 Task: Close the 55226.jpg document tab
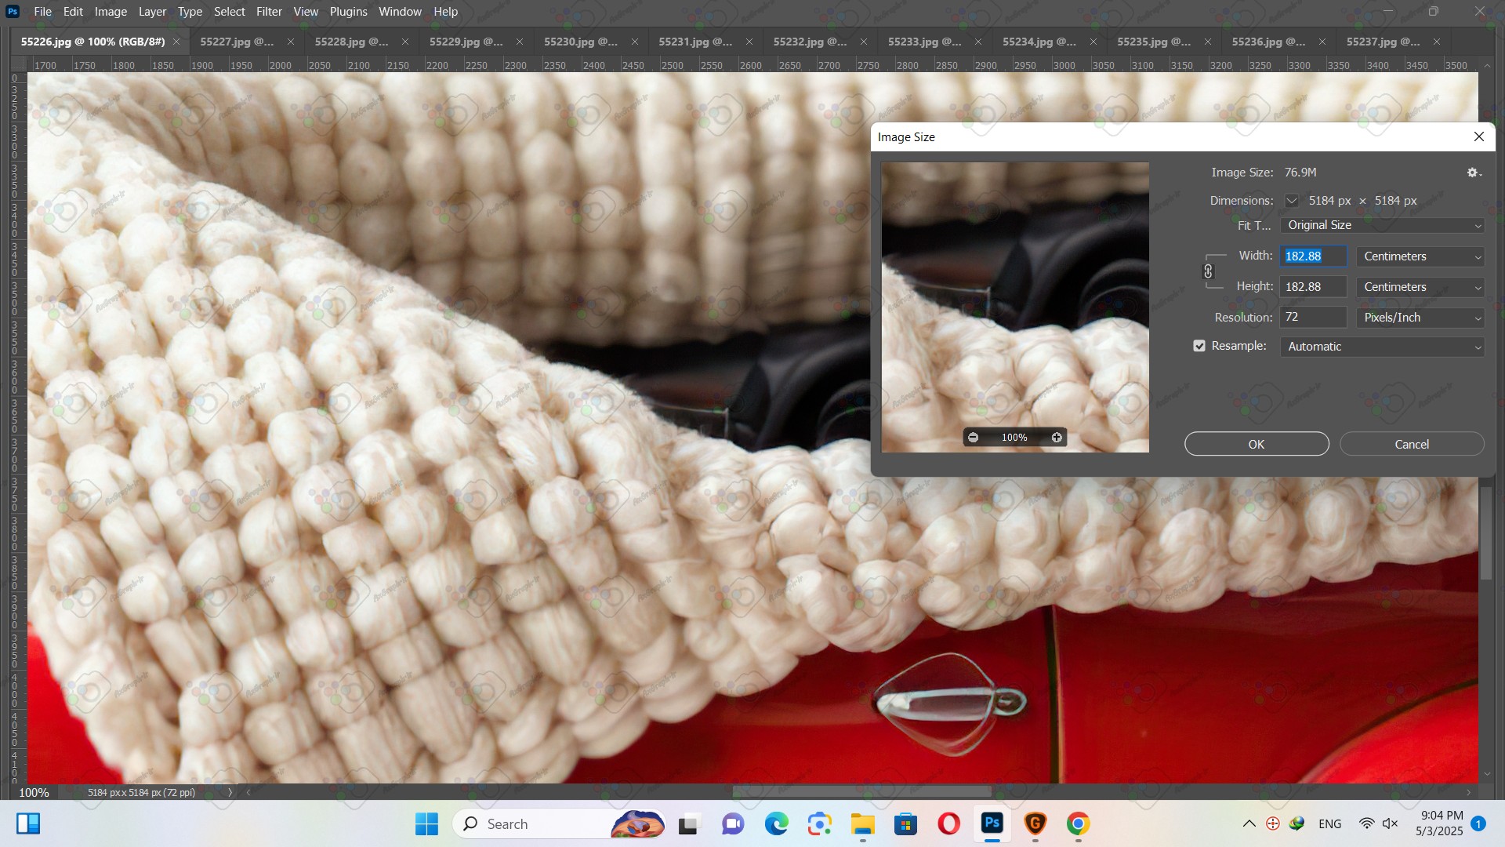point(176,42)
